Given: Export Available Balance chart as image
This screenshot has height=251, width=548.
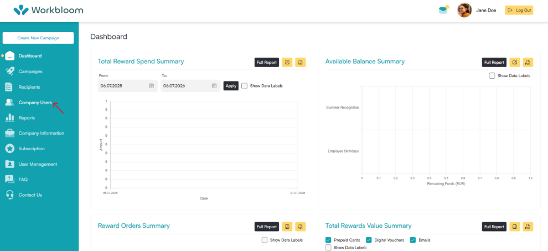Looking at the screenshot, I should (515, 62).
